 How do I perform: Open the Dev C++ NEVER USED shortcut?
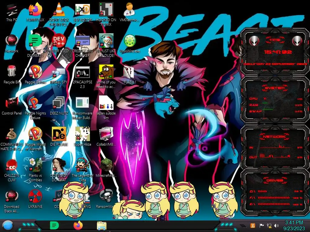click(59, 40)
